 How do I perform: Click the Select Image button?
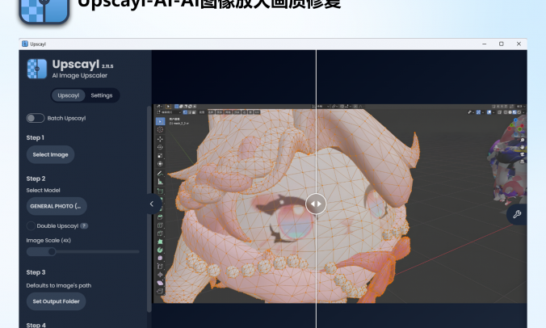pyautogui.click(x=51, y=154)
